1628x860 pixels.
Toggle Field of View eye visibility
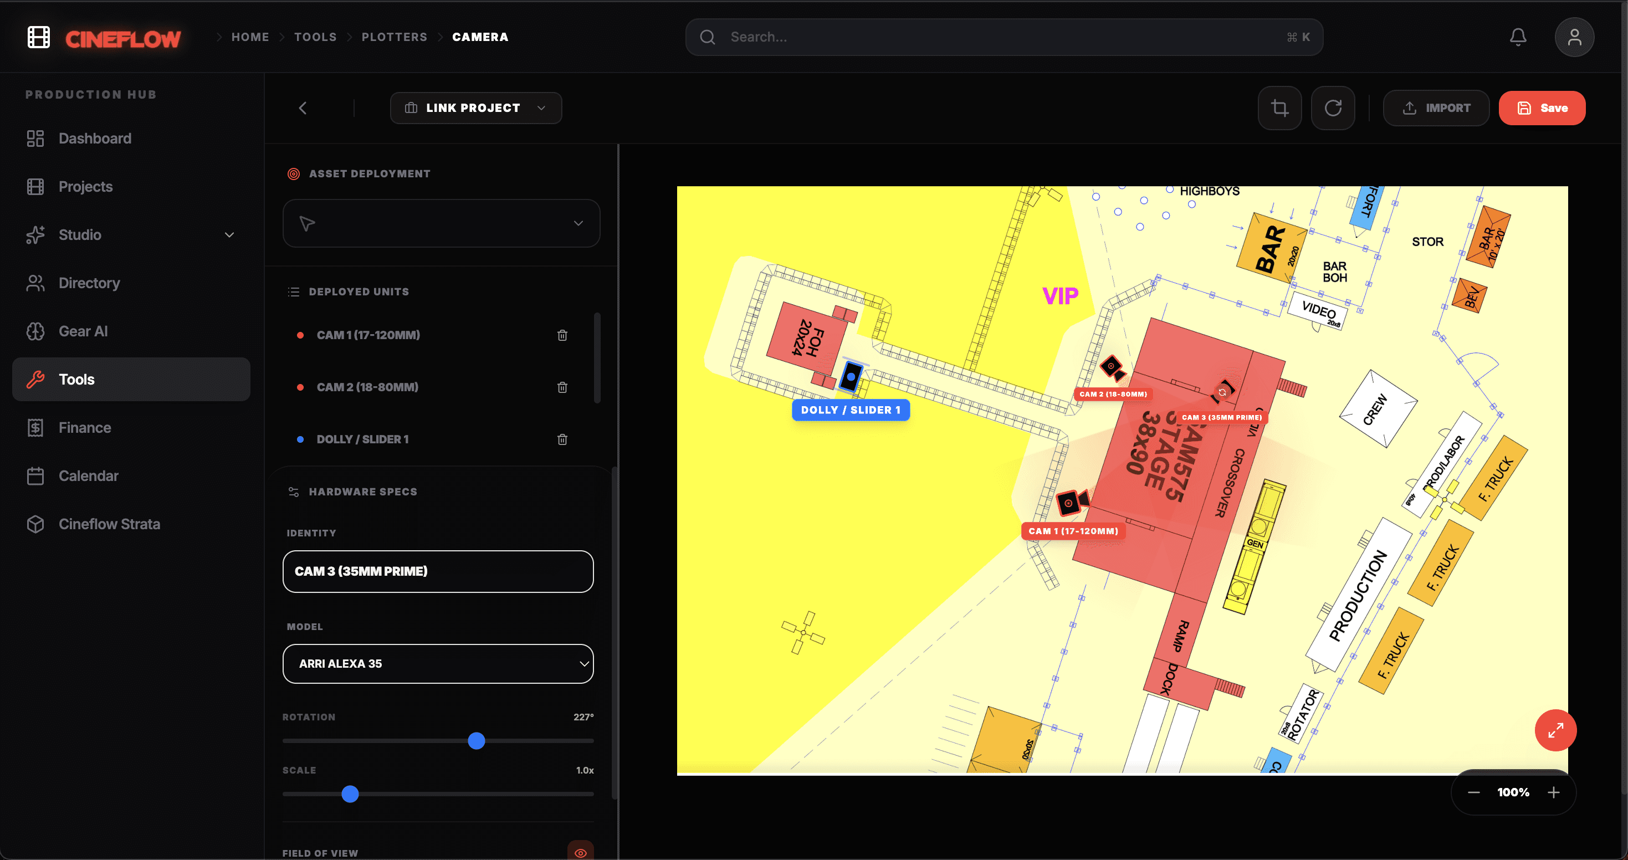(x=580, y=851)
